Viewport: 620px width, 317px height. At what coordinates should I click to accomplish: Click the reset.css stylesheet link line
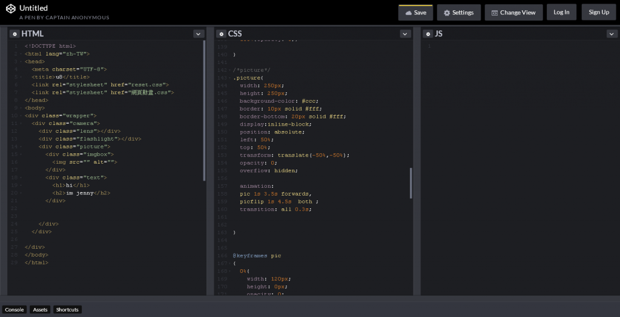[101, 85]
